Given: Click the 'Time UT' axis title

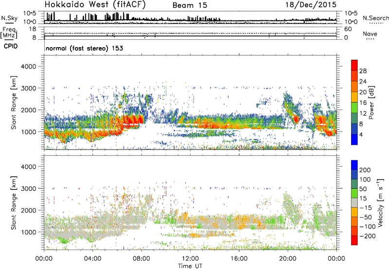Looking at the screenshot, I should [190, 266].
